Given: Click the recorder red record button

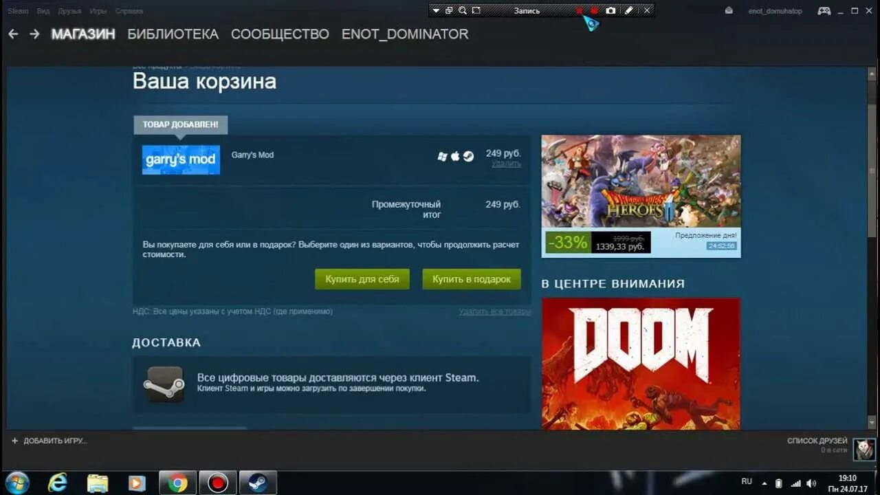Looking at the screenshot, I should [594, 10].
